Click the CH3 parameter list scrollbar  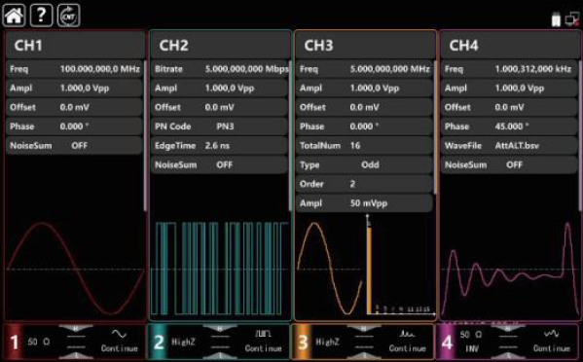(435, 127)
